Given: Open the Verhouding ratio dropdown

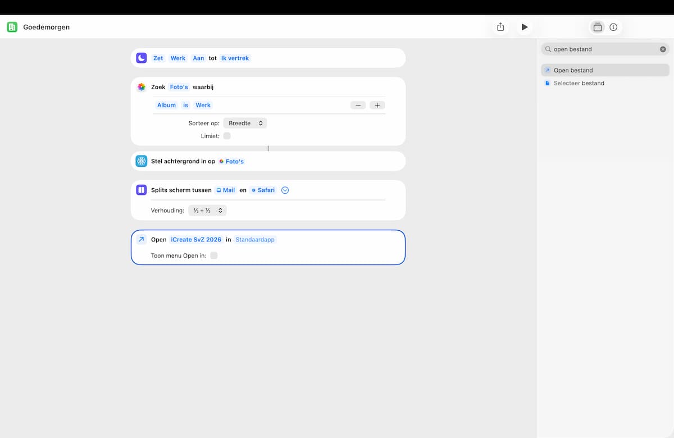Looking at the screenshot, I should [207, 211].
